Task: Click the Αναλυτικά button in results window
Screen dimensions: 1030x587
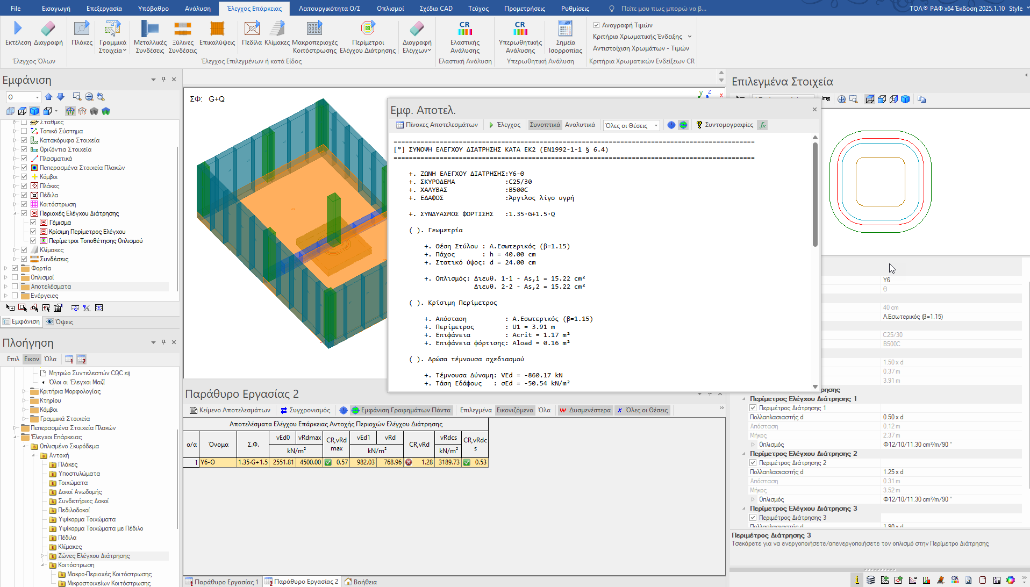Action: click(580, 125)
